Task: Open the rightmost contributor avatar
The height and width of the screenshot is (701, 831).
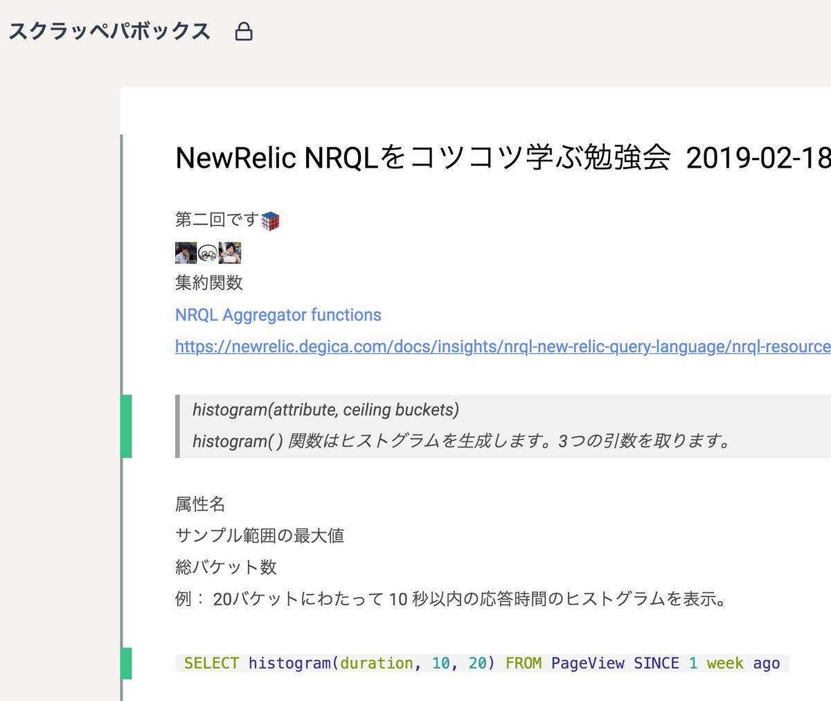Action: point(231,253)
